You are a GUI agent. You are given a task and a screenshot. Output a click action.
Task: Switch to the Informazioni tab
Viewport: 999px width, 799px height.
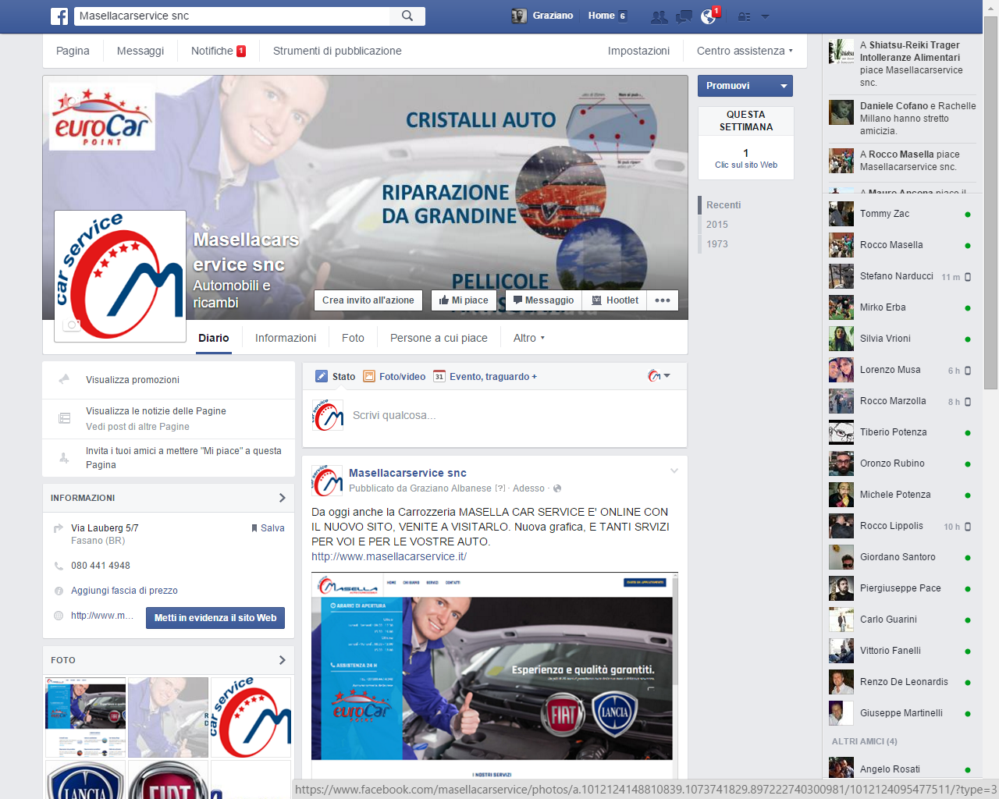(x=286, y=338)
